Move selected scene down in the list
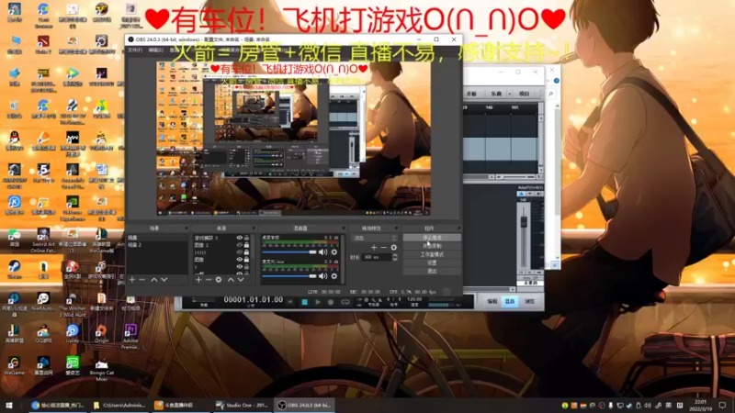 click(x=164, y=280)
